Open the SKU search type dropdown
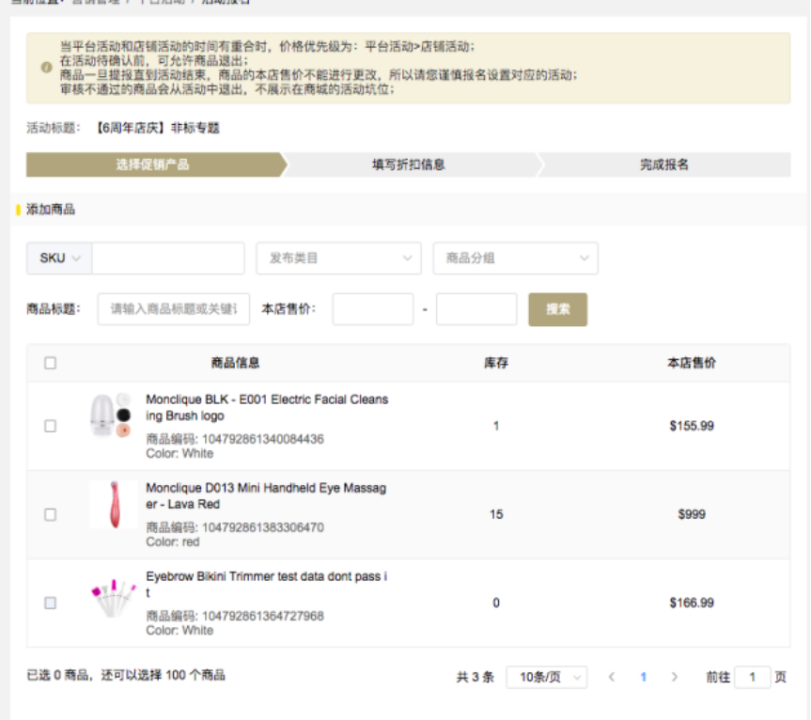 pyautogui.click(x=59, y=258)
